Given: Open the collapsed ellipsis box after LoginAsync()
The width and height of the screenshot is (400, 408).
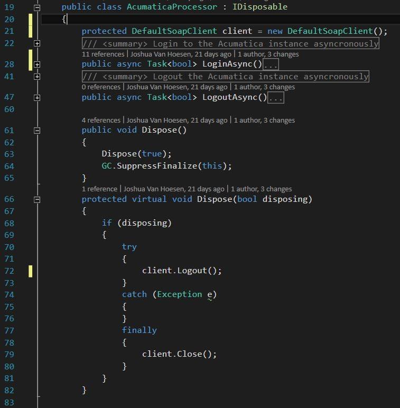Looking at the screenshot, I should point(271,64).
